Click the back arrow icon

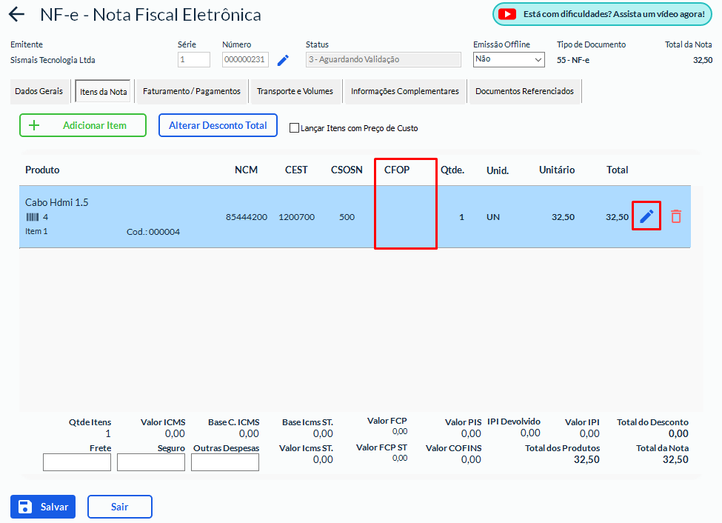pyautogui.click(x=16, y=15)
